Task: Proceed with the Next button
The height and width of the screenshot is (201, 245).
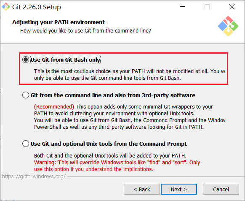Action: click(x=179, y=189)
